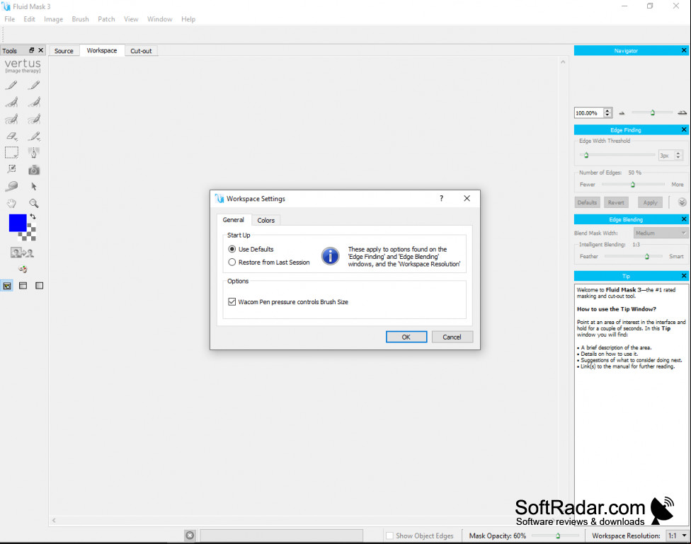The height and width of the screenshot is (544, 691).
Task: Open the File menu
Action: point(9,19)
